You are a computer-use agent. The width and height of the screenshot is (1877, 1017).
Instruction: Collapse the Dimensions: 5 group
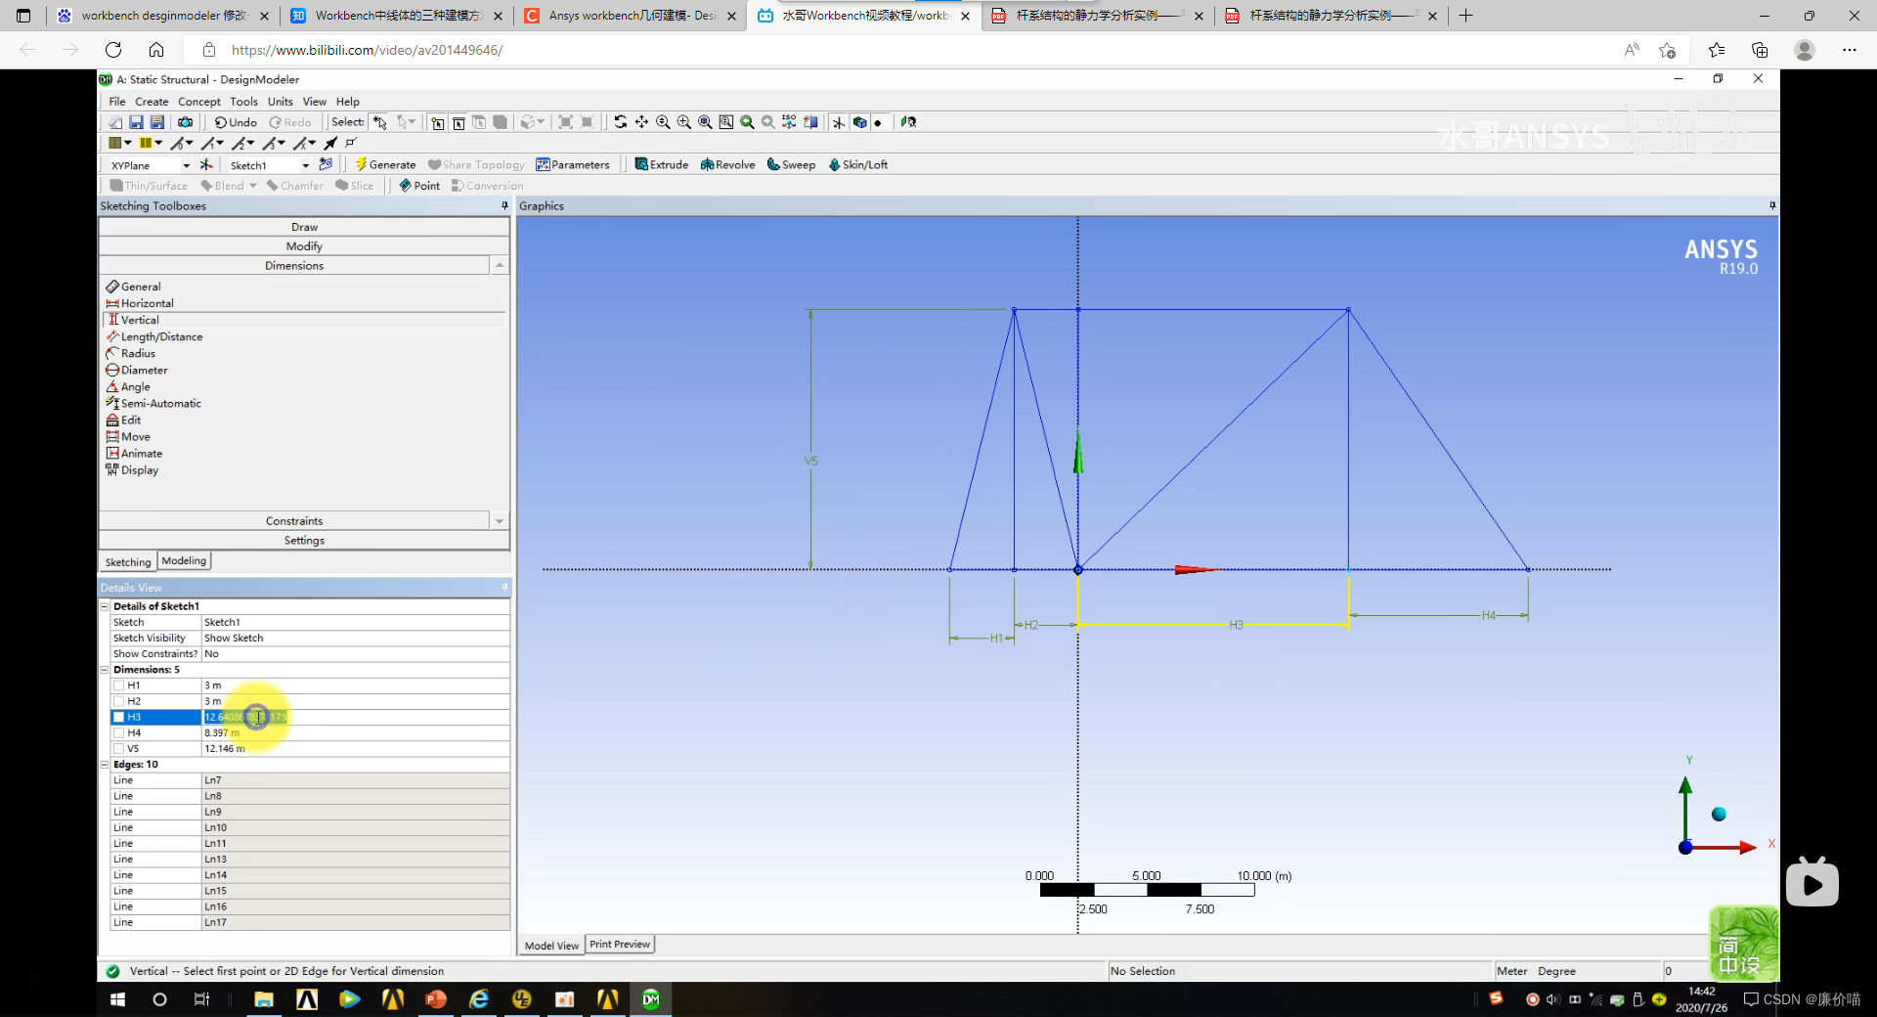tap(105, 670)
